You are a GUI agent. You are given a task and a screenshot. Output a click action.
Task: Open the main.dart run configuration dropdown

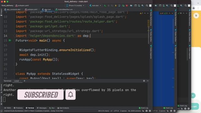[x=95, y=6]
